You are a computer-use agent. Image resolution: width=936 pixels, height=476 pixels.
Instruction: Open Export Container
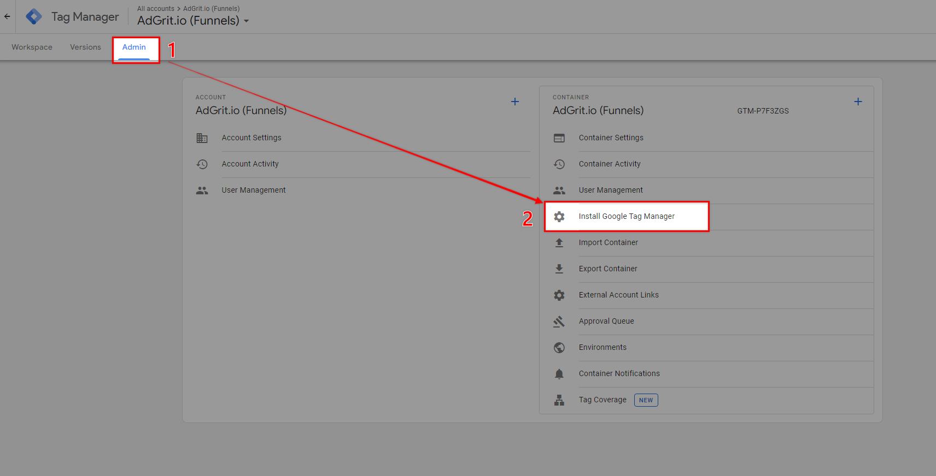608,269
